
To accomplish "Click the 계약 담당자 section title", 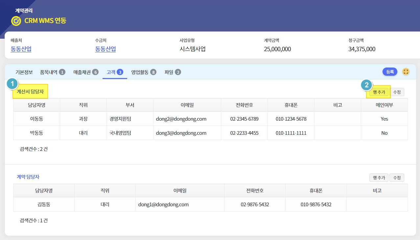I will 28,177.
